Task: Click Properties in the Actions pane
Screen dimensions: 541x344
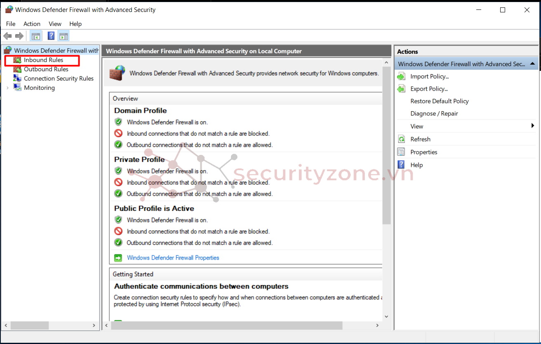Action: [424, 152]
